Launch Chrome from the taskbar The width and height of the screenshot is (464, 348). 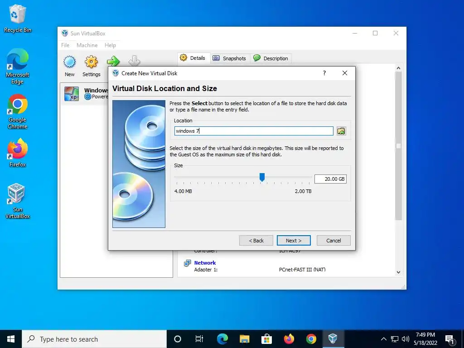point(311,339)
